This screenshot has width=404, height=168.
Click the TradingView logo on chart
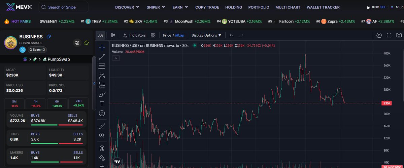[117, 162]
